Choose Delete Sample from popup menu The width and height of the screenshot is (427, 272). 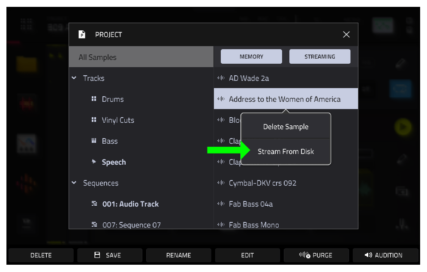286,127
